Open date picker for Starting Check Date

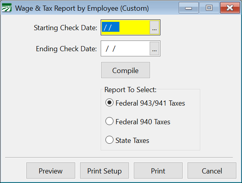[x=154, y=28]
